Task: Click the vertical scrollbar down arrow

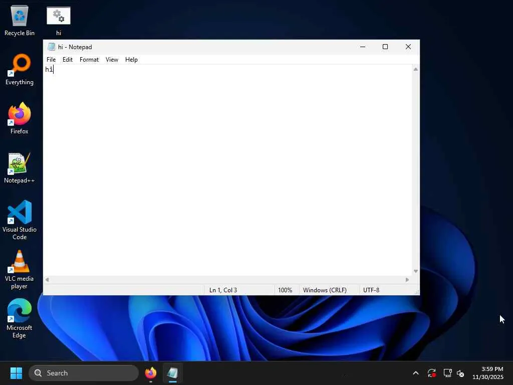Action: tap(415, 271)
